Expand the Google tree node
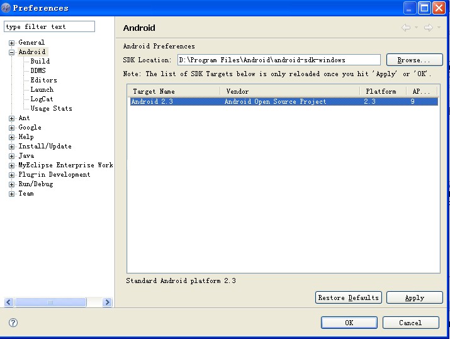 [11, 128]
